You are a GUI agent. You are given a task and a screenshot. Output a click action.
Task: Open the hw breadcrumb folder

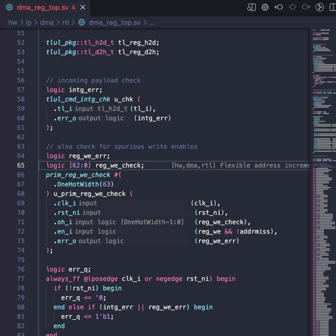(13, 23)
